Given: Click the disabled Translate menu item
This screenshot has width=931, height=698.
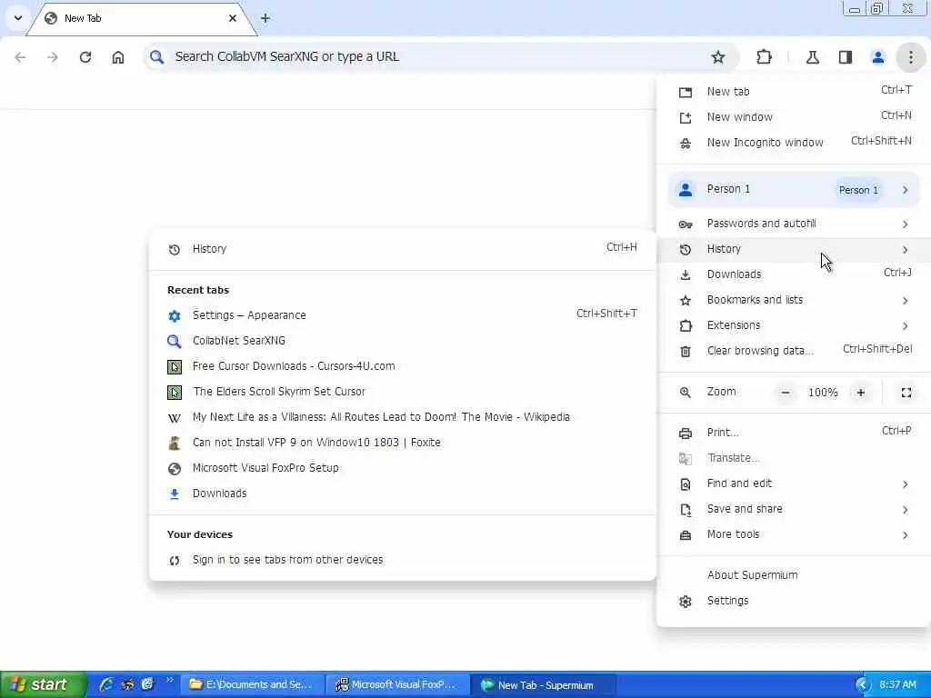Looking at the screenshot, I should coord(794,458).
